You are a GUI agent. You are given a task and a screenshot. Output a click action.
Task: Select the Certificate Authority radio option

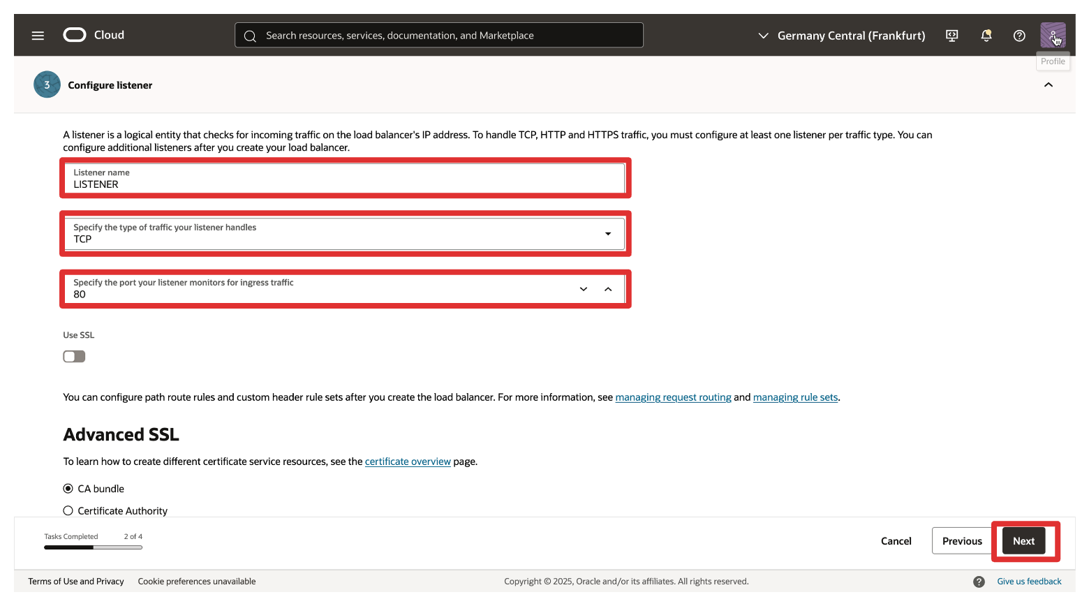(x=68, y=511)
